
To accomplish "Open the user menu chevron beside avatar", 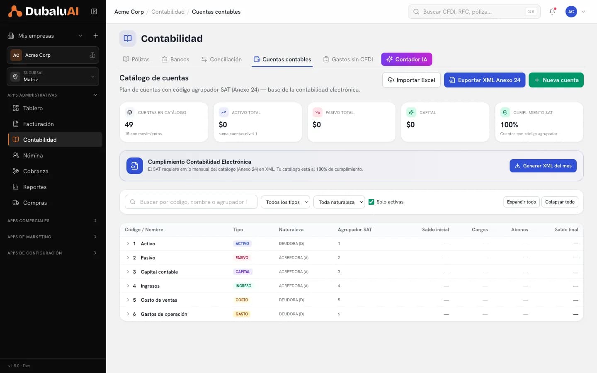I will 583,12.
